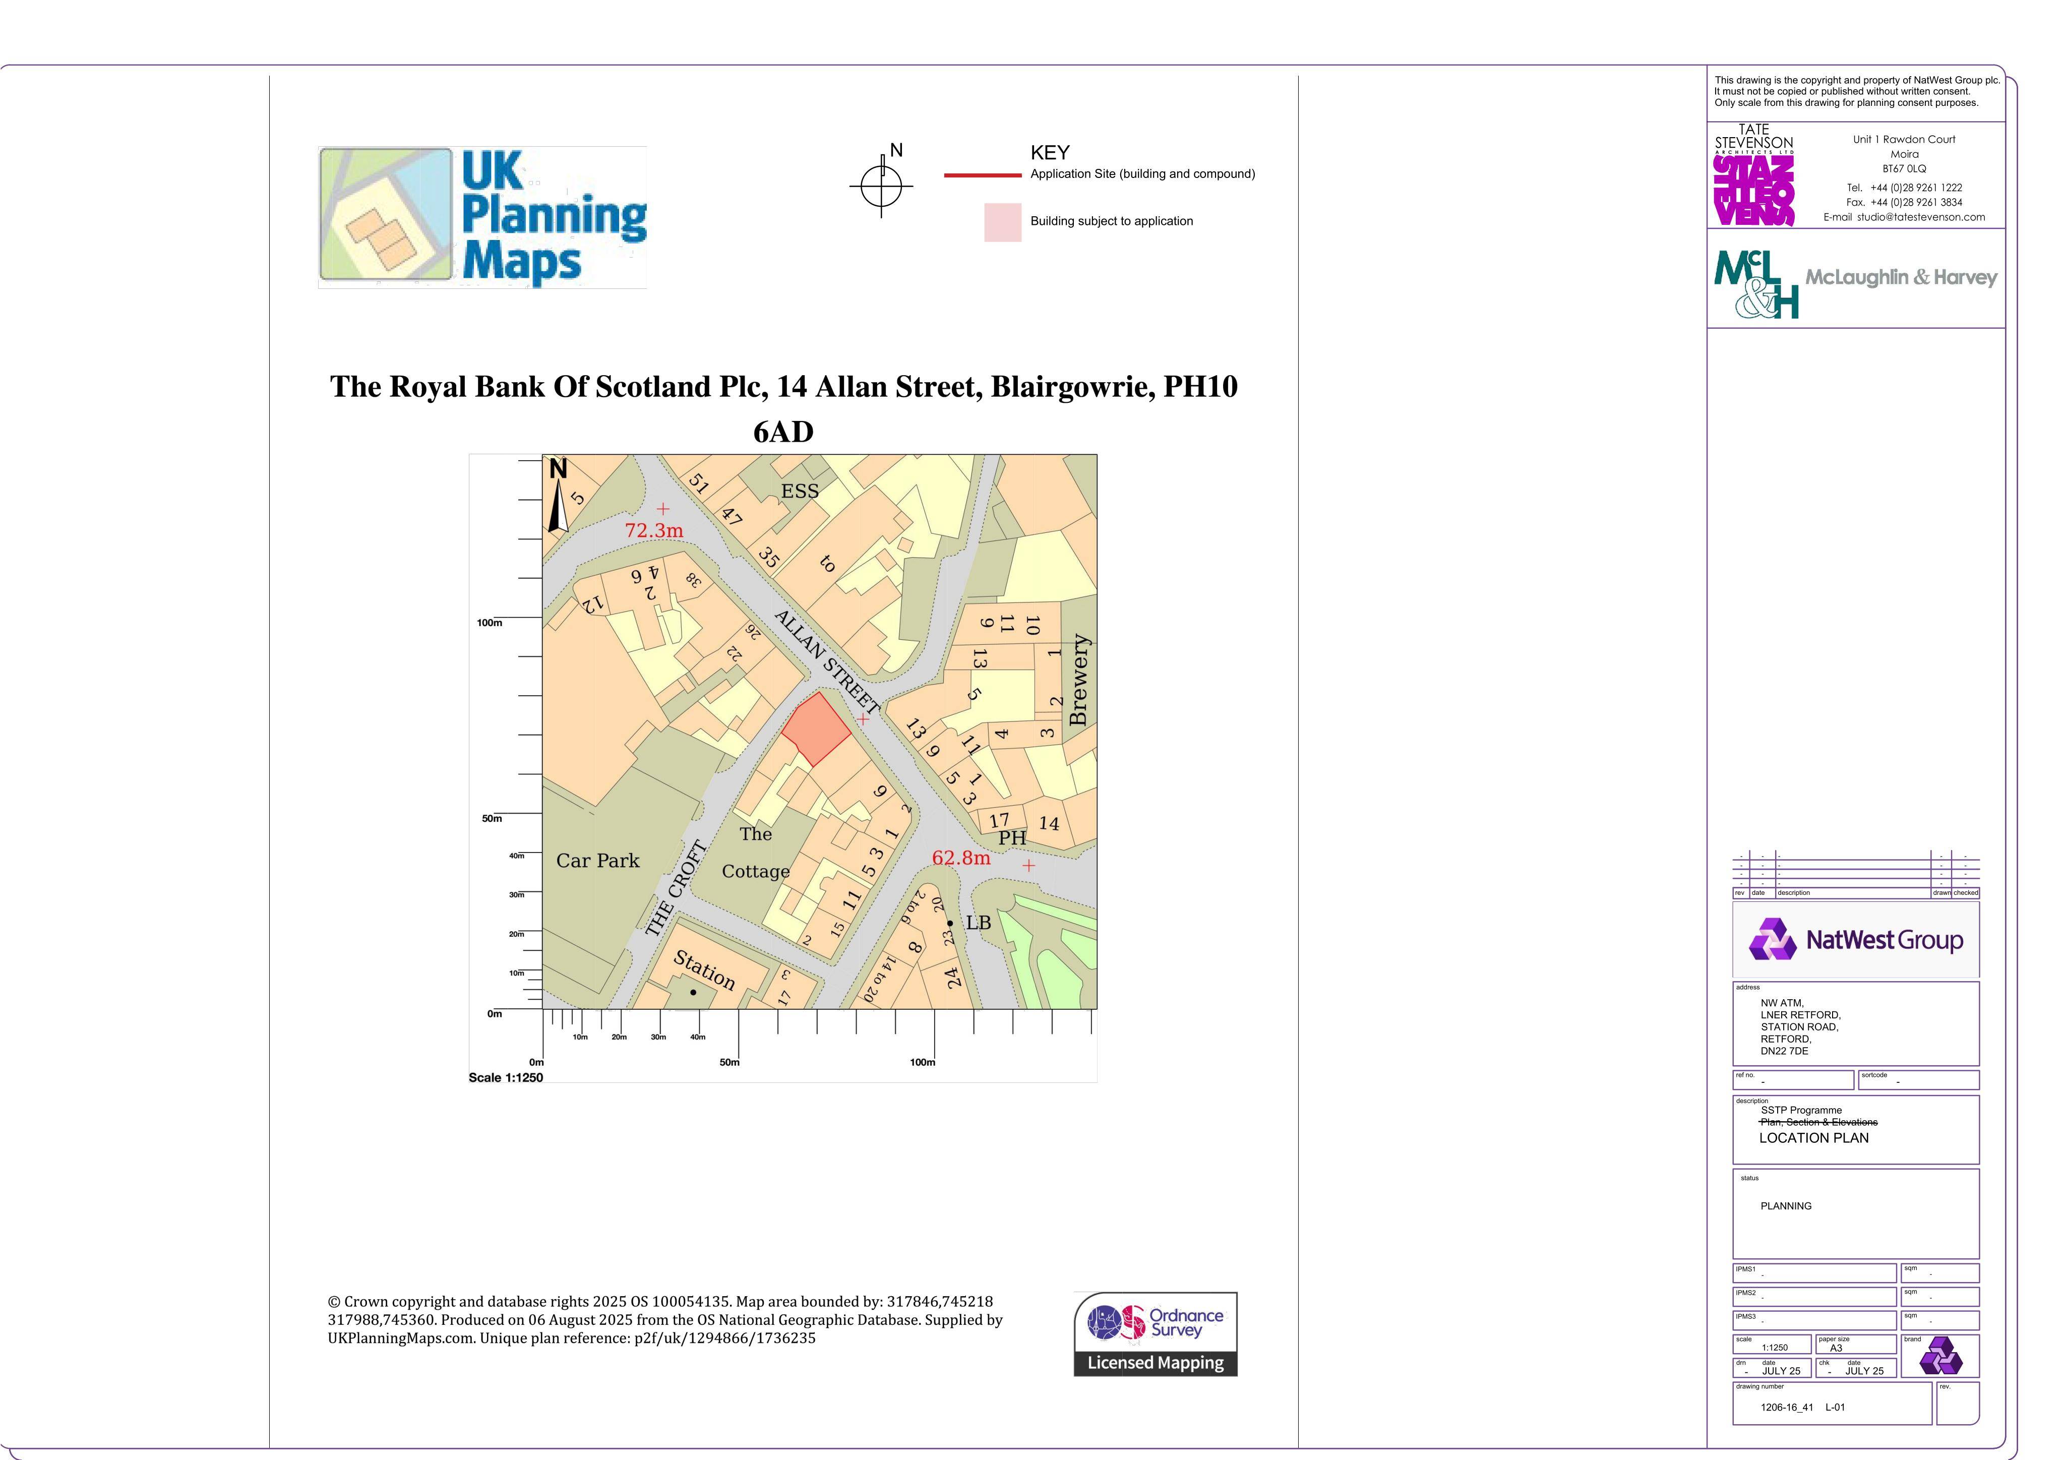Click the LB letter box label
The image size is (2065, 1460).
pyautogui.click(x=978, y=923)
